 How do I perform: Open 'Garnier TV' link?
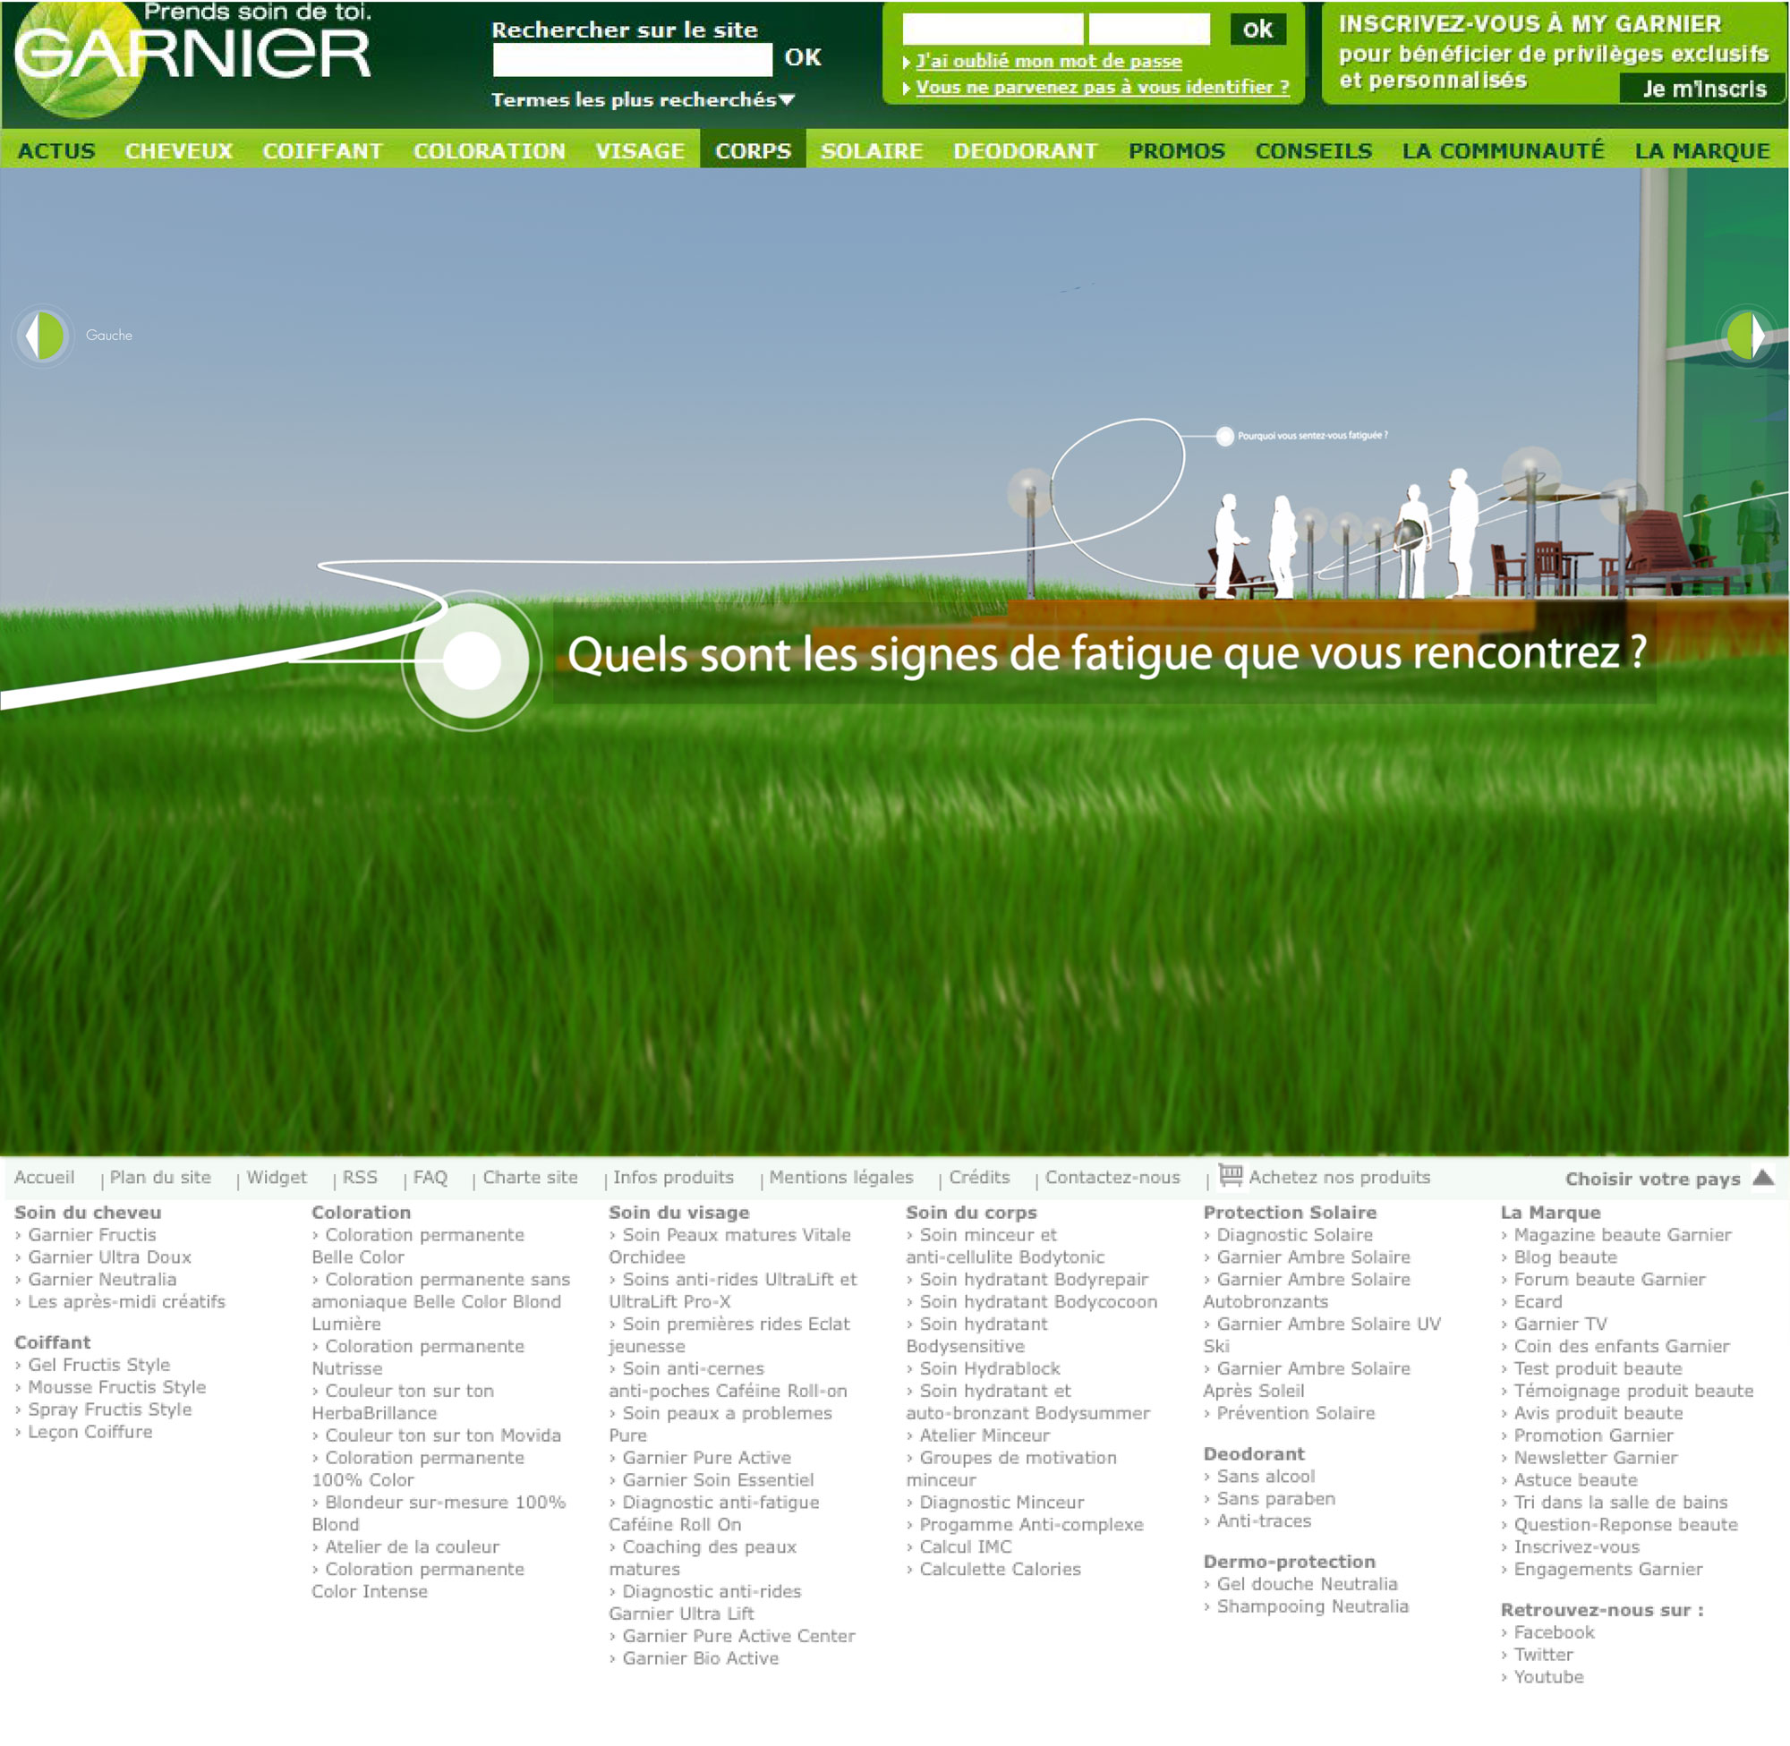[x=1560, y=1324]
